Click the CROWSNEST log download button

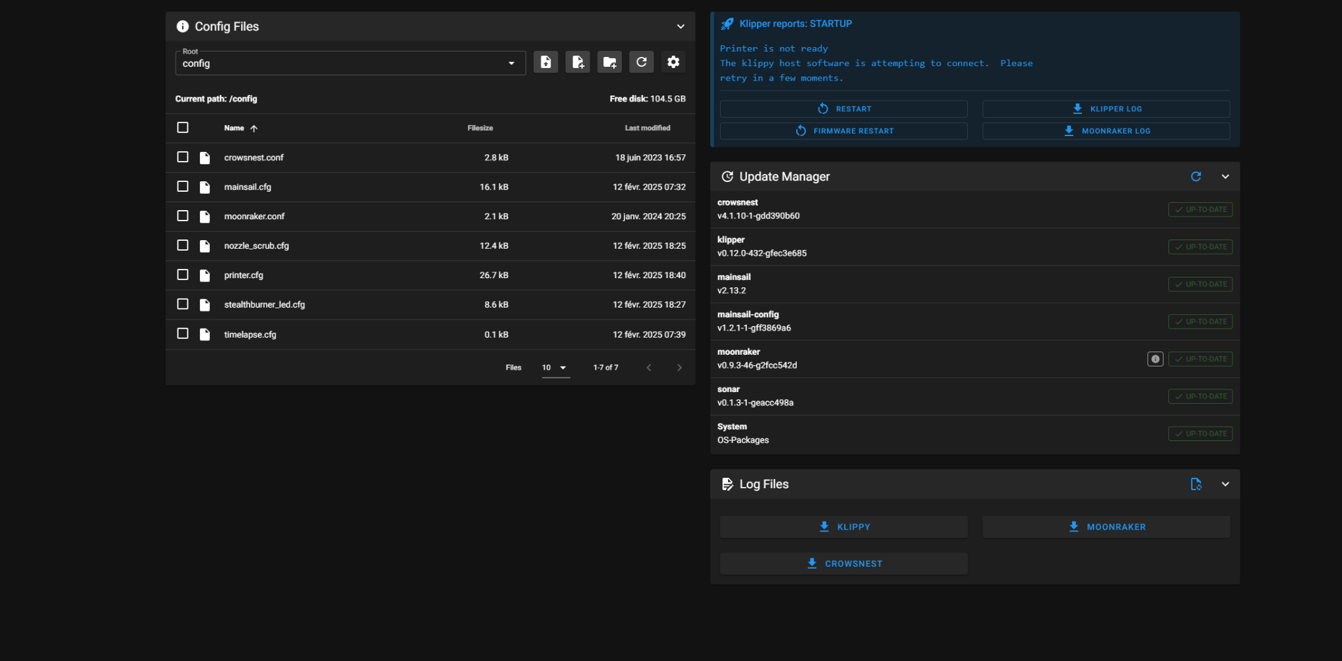844,563
